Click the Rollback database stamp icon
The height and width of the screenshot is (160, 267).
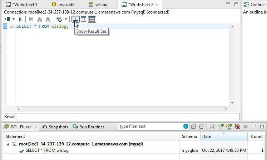pos(48,19)
